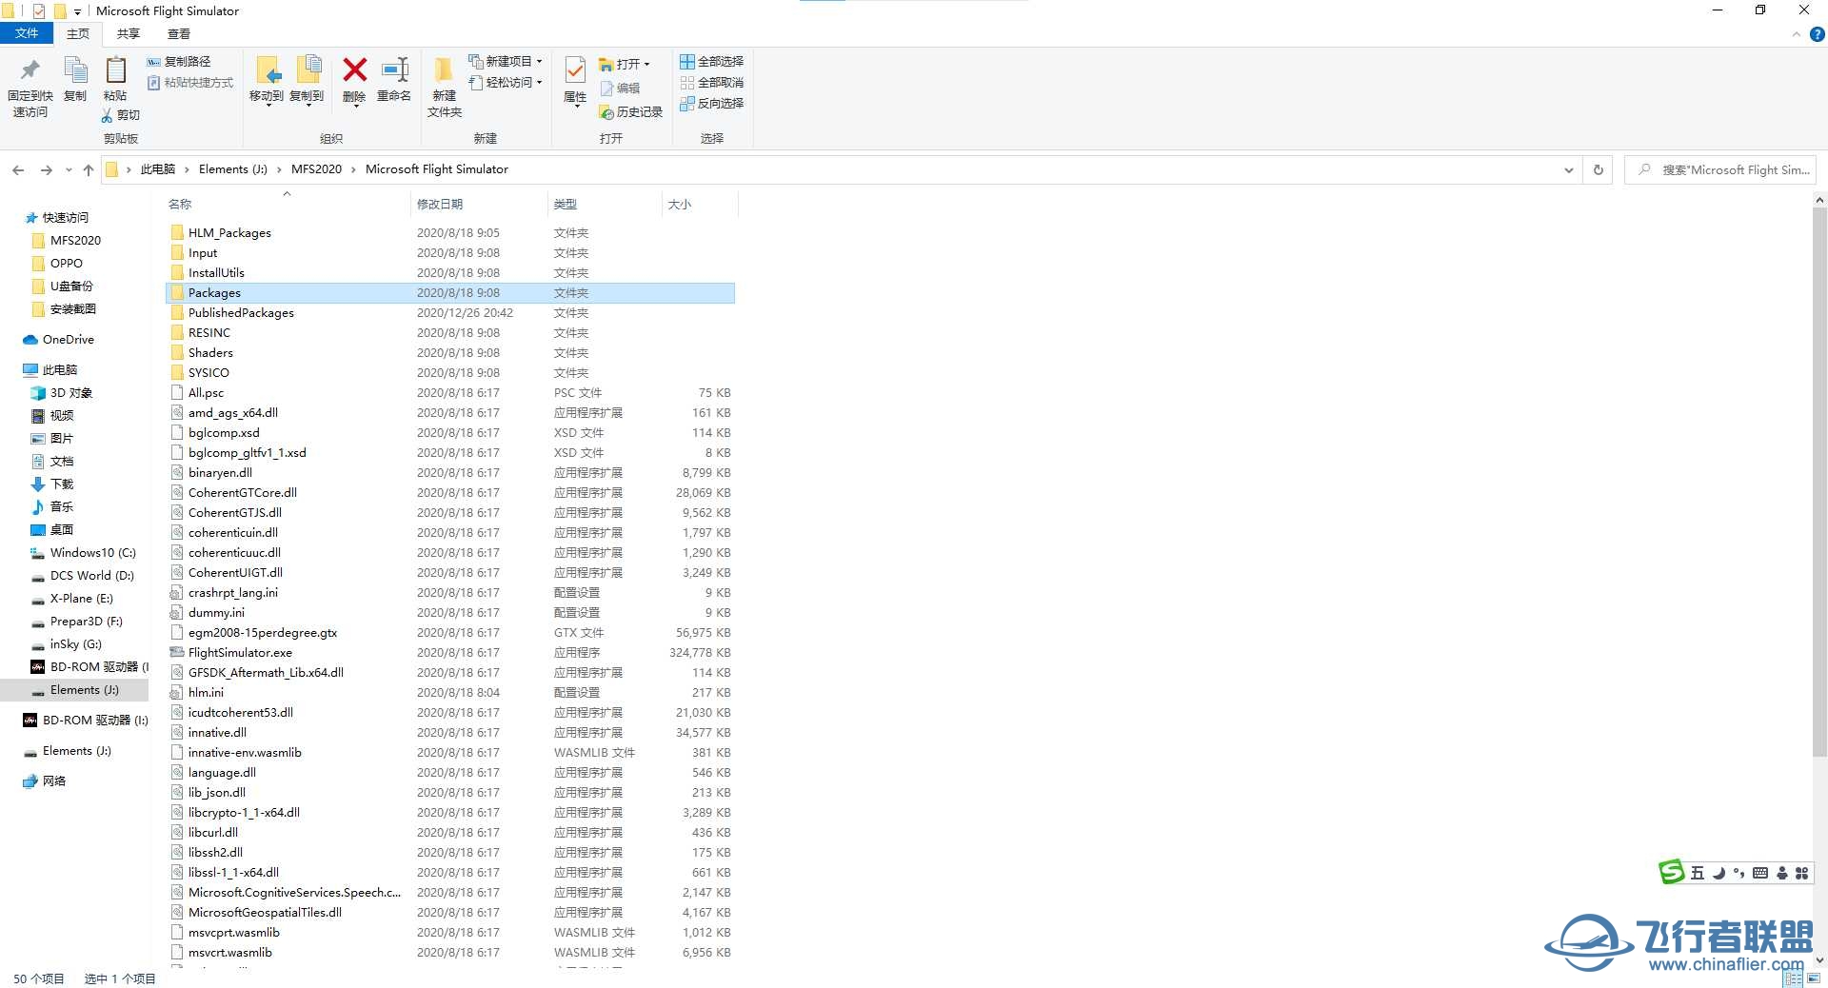Select the Packages folder row
This screenshot has height=988, width=1828.
[450, 293]
